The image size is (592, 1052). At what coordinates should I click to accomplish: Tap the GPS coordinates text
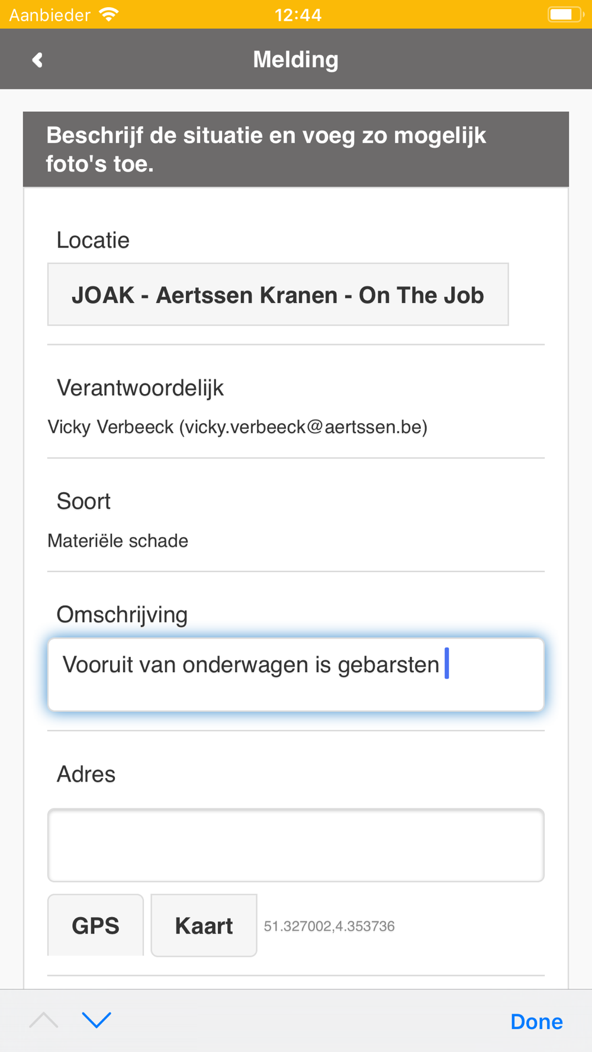coord(329,926)
